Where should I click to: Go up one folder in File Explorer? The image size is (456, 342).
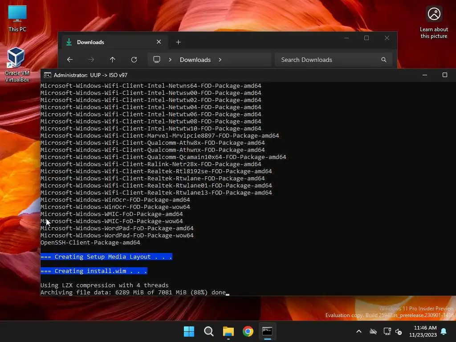(113, 60)
